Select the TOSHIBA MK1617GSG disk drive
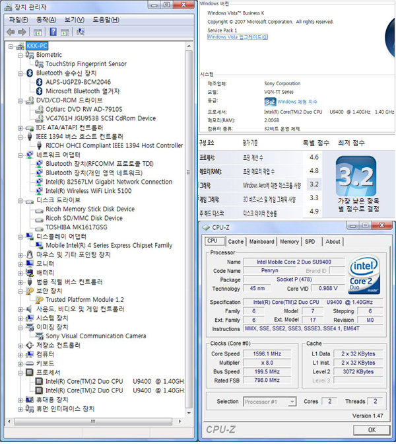396x444 pixels. 77,227
